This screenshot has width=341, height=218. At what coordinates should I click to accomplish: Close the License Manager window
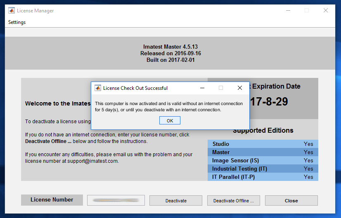point(326,10)
